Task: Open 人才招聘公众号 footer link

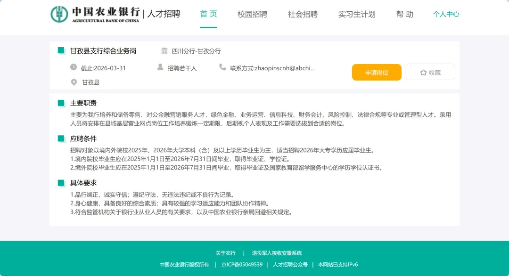Action: 290,265
